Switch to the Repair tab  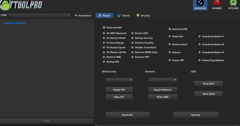[x=104, y=16]
